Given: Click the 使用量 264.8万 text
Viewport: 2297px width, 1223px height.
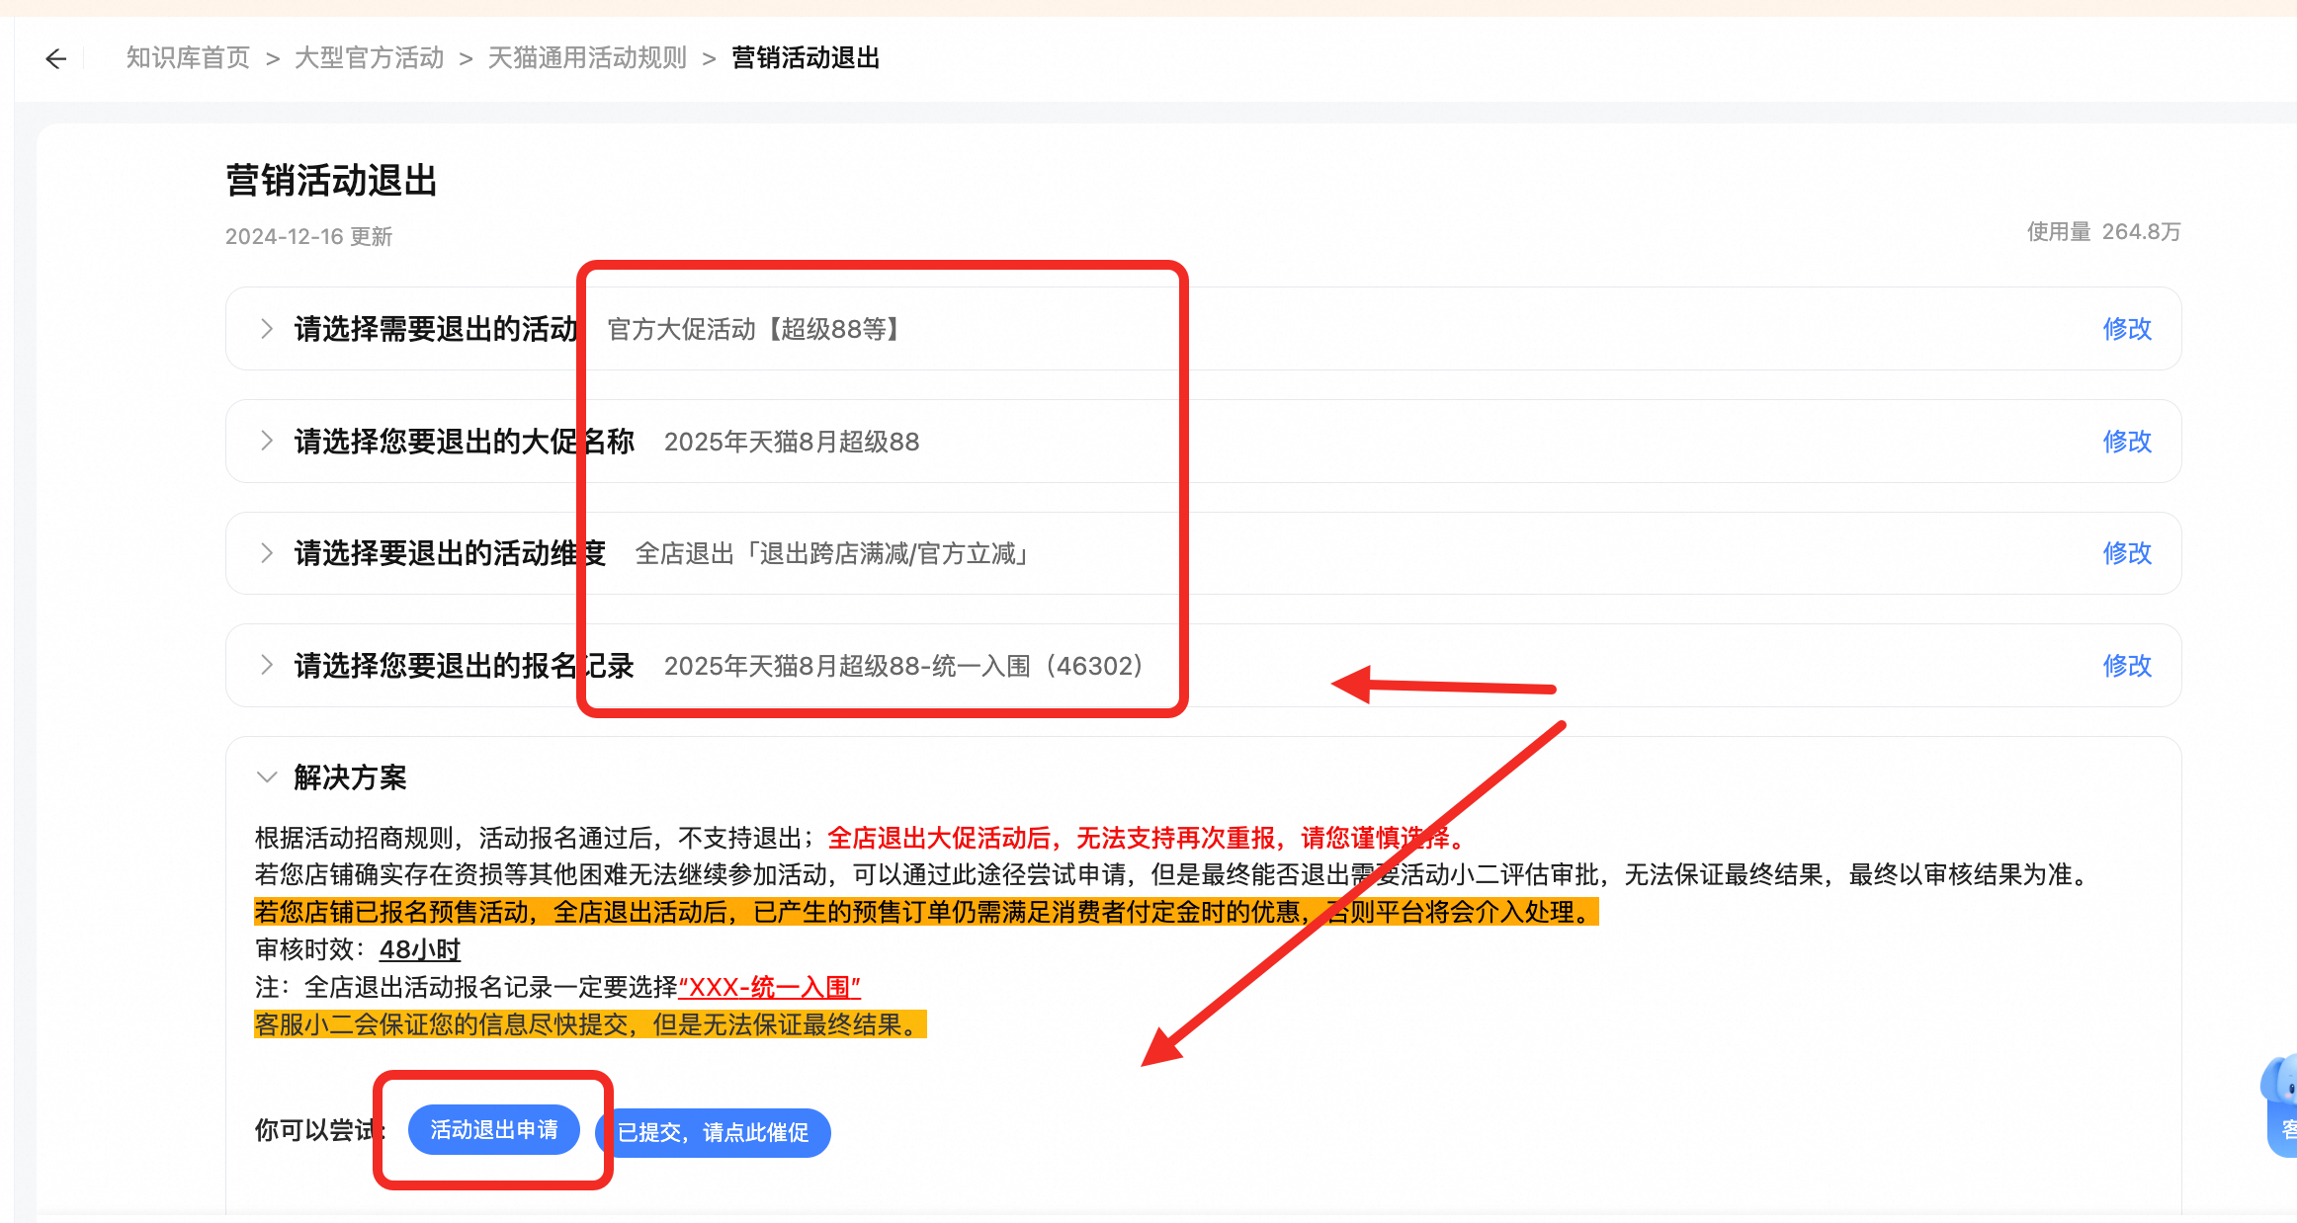Looking at the screenshot, I should (2103, 231).
